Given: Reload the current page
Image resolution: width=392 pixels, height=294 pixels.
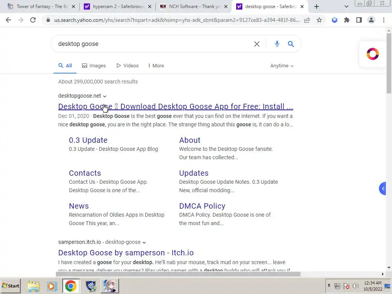Looking at the screenshot, I should coord(33,20).
